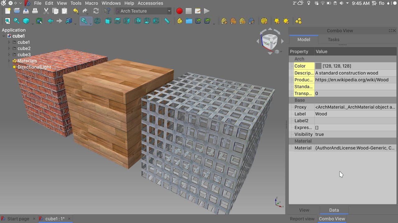Redo the last undone action
Image resolution: width=398 pixels, height=223 pixels.
[x=85, y=11]
